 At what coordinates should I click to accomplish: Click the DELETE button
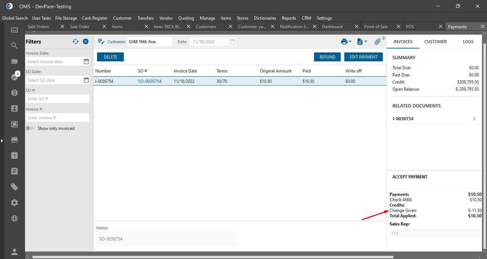pyautogui.click(x=111, y=57)
